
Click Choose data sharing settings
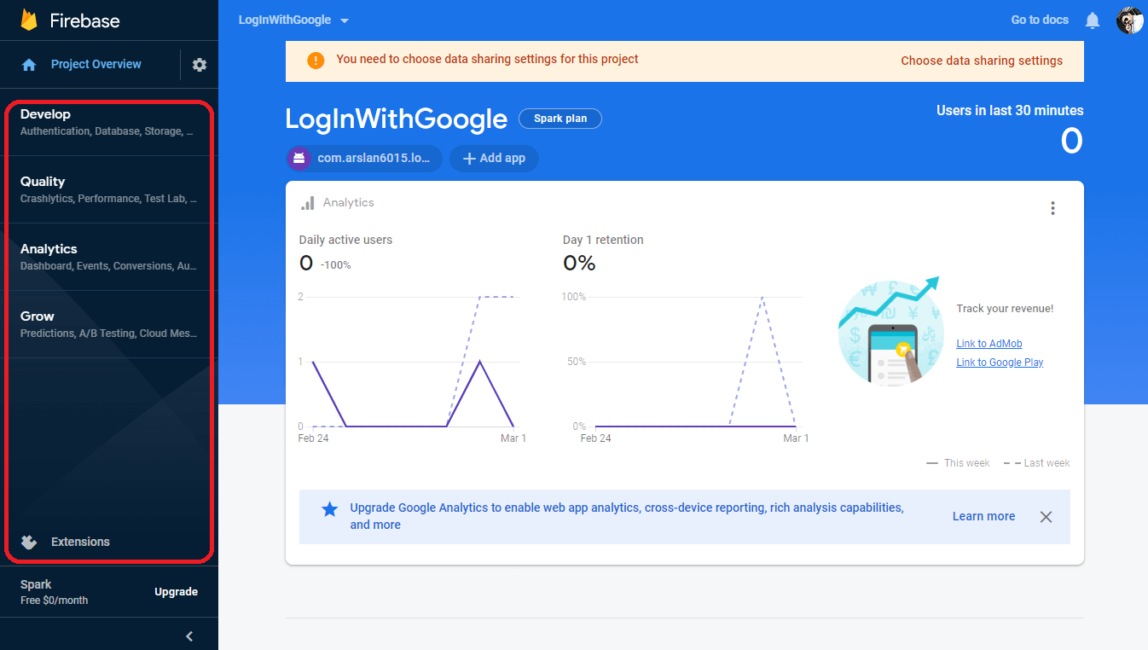982,61
